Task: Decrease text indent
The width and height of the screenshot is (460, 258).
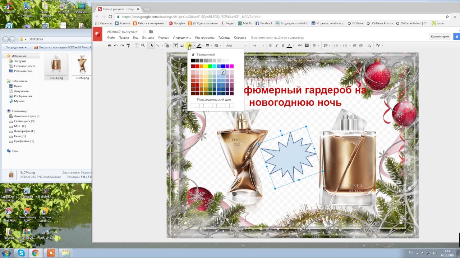Action: 354,46
